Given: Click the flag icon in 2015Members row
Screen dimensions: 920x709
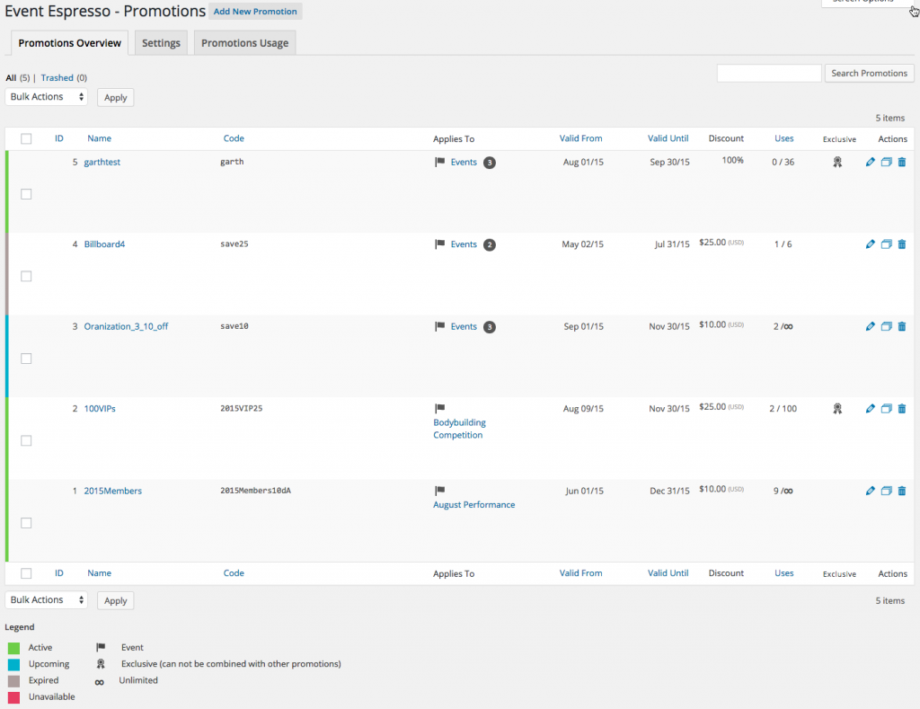Looking at the screenshot, I should [439, 490].
